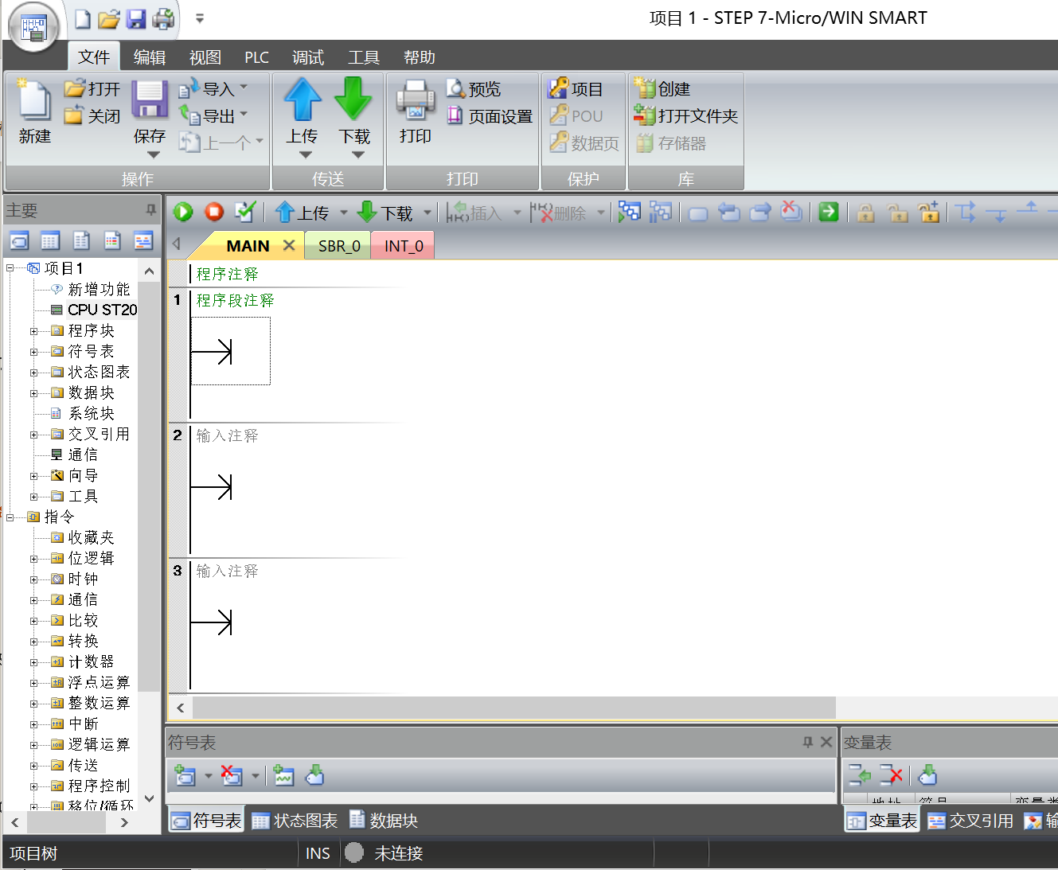The width and height of the screenshot is (1058, 870).
Task: Switch to the 状态图表 bottom tab
Action: tap(295, 821)
